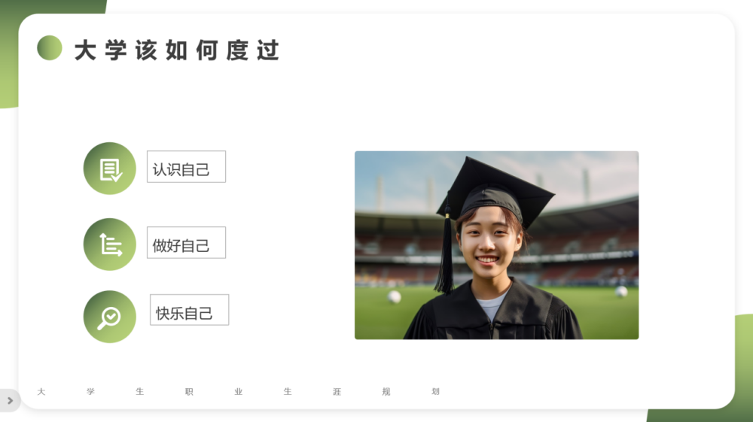Click the graduate student photo
753x422 pixels.
(496, 245)
